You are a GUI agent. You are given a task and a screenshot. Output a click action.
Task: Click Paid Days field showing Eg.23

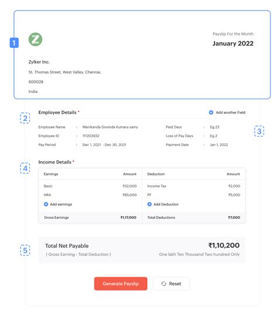[214, 127]
